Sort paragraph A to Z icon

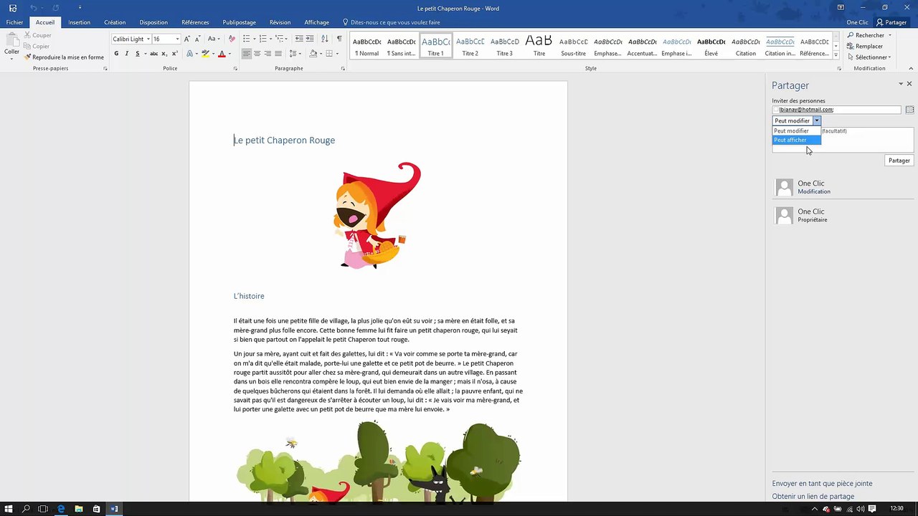point(325,39)
